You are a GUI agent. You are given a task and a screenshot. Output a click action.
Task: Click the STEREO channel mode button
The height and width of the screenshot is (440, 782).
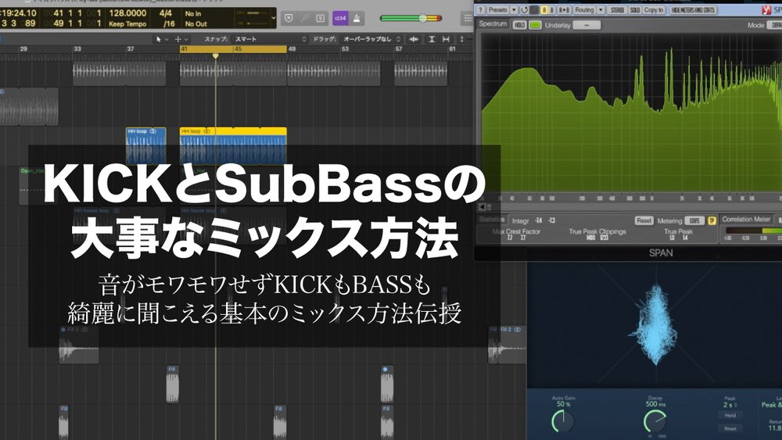tap(617, 9)
